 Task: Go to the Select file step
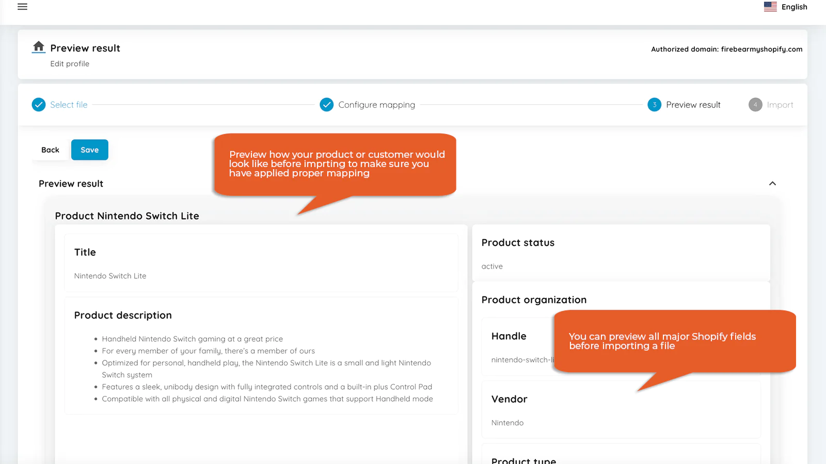tap(69, 105)
